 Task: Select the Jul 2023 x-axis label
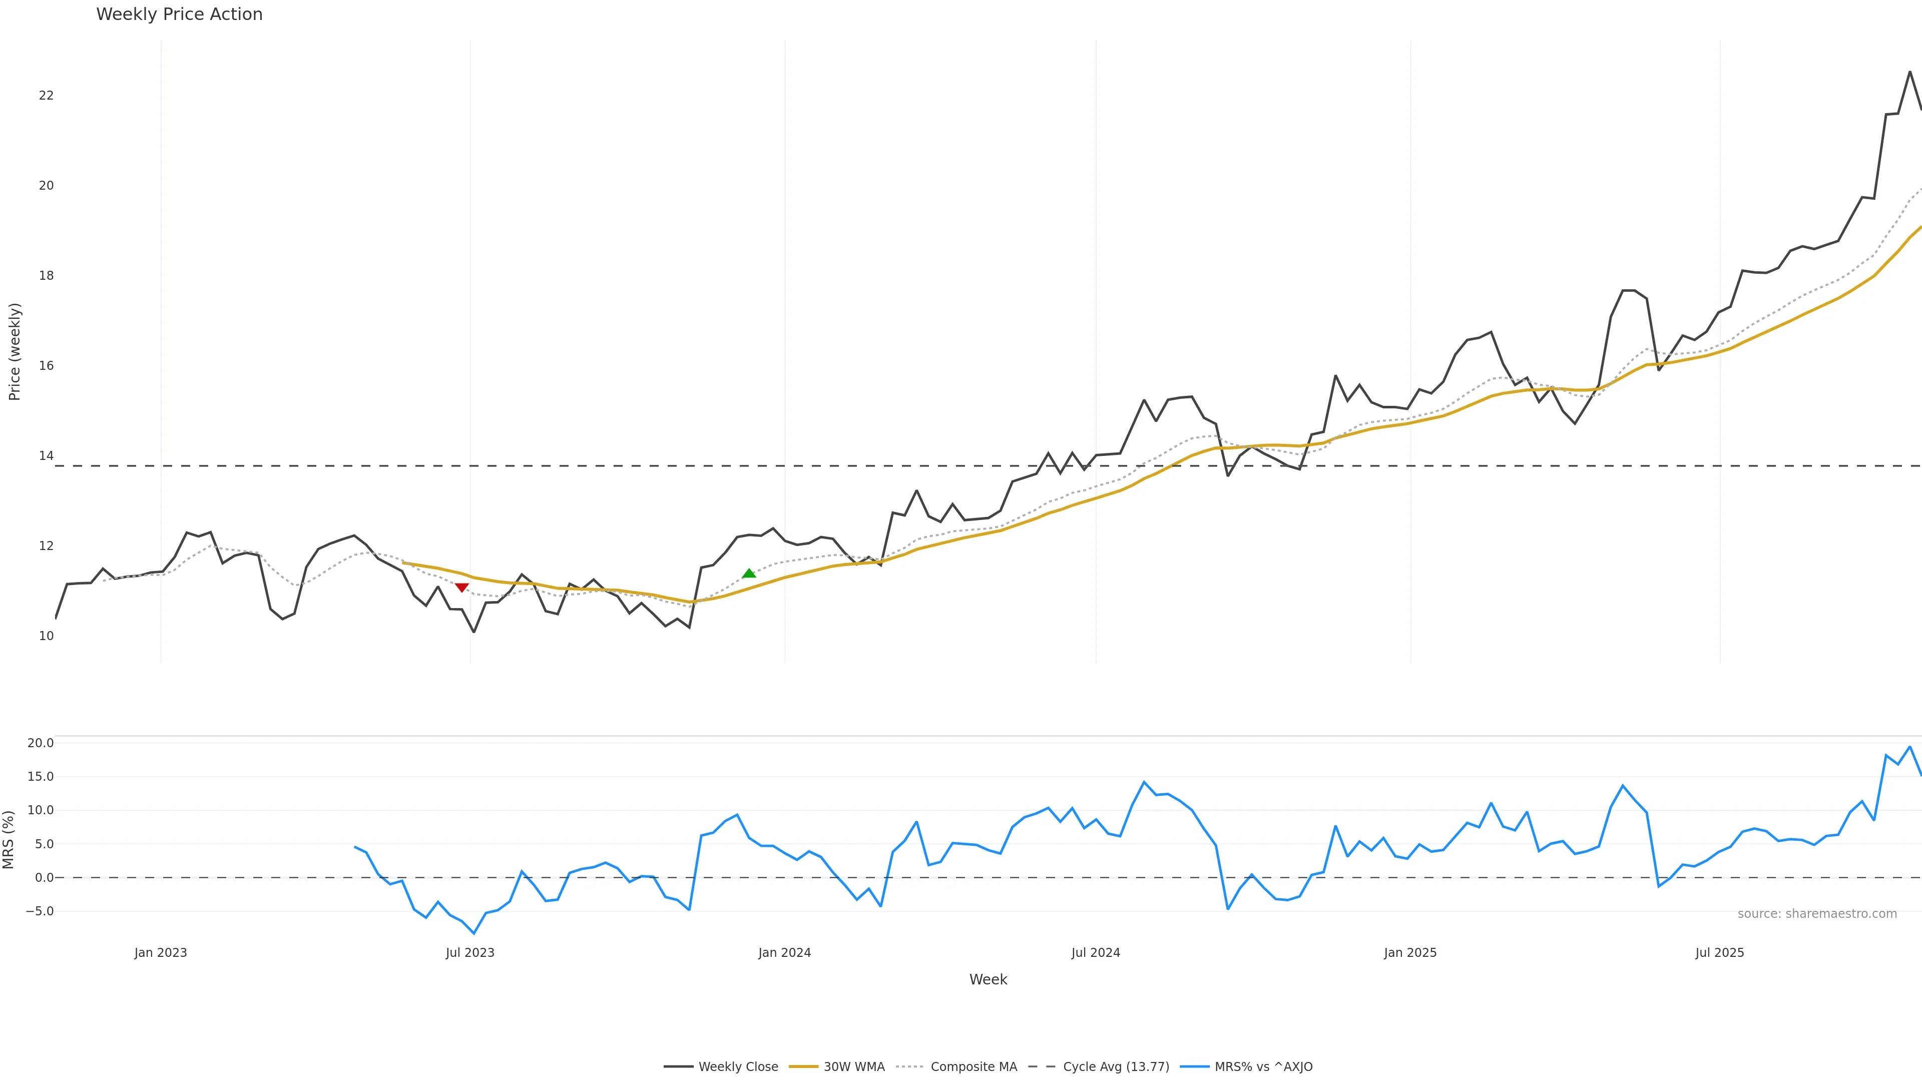click(470, 953)
